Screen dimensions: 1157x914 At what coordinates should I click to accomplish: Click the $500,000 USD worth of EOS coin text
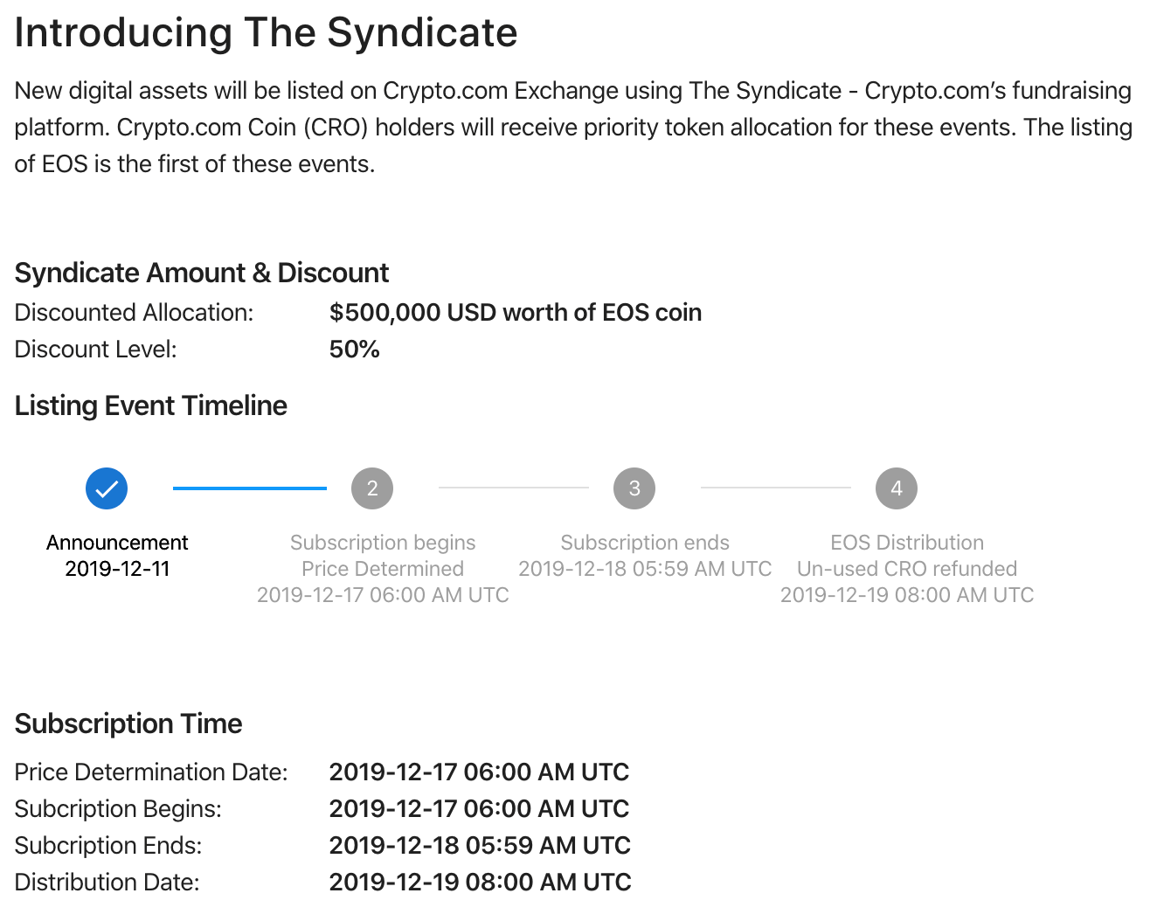click(516, 313)
